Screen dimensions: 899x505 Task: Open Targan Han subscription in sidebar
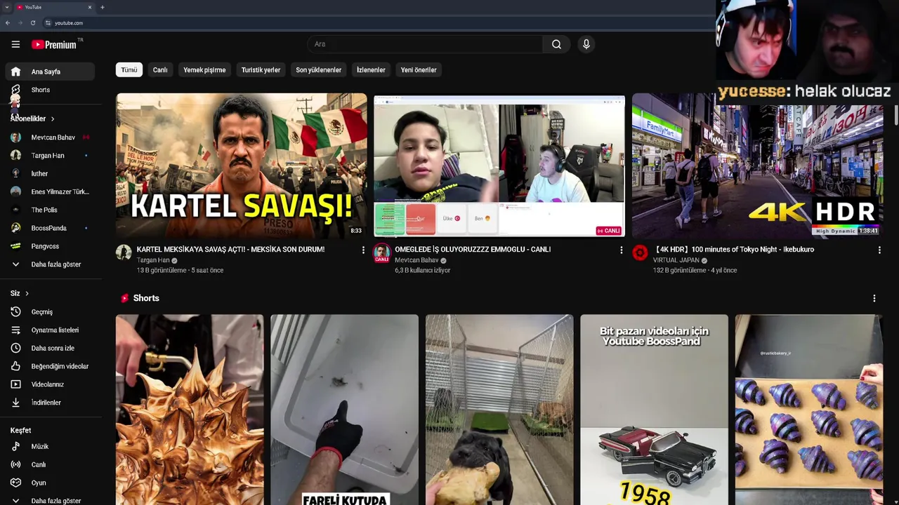point(49,156)
